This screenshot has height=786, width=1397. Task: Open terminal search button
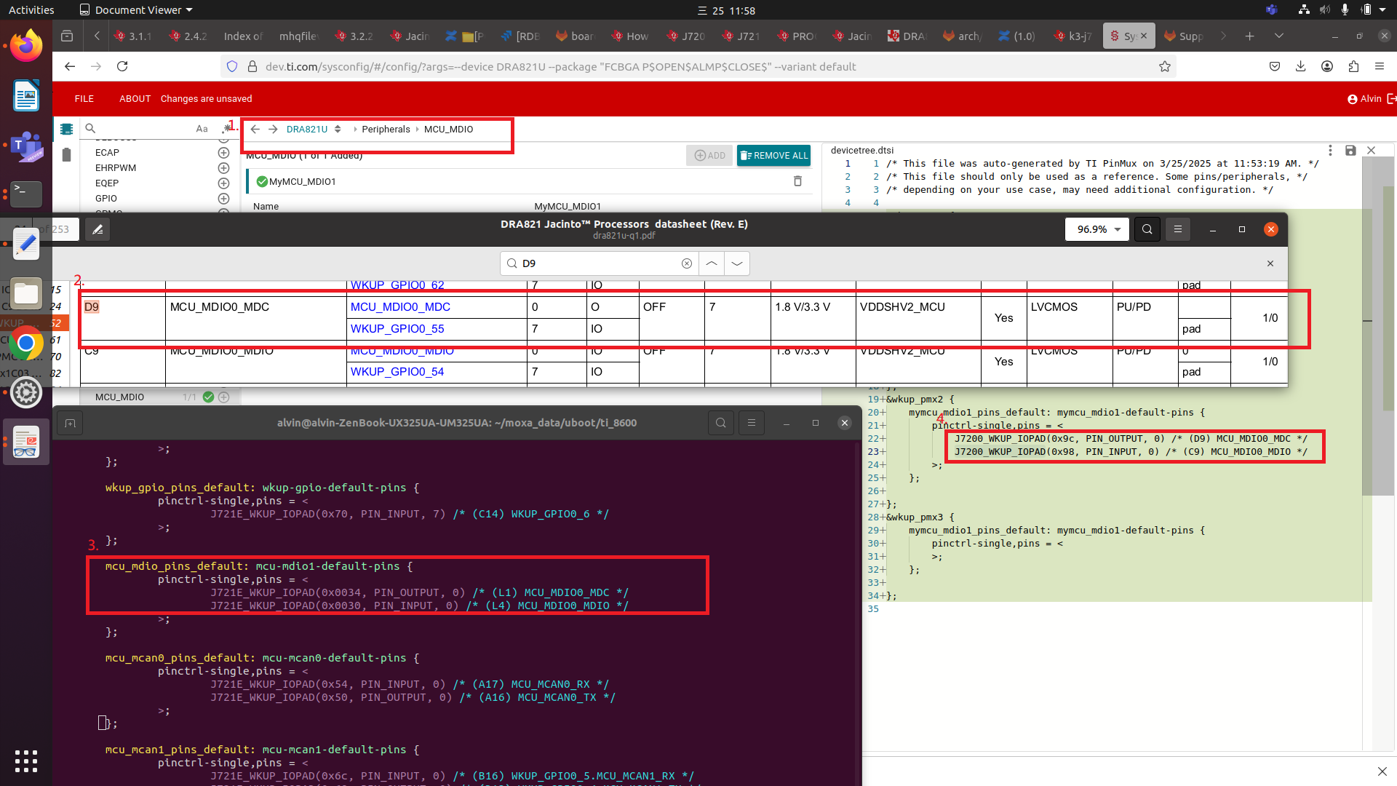point(721,423)
